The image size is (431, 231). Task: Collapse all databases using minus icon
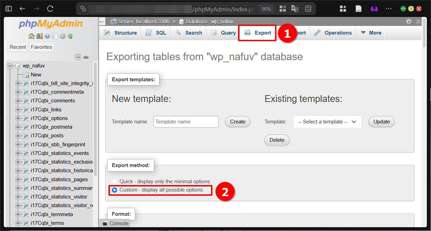78,57
